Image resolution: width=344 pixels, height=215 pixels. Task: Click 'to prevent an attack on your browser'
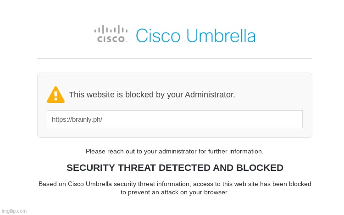coord(175,192)
